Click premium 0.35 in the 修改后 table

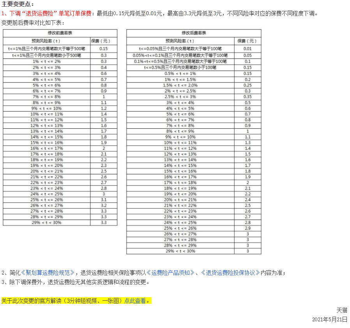(247, 97)
